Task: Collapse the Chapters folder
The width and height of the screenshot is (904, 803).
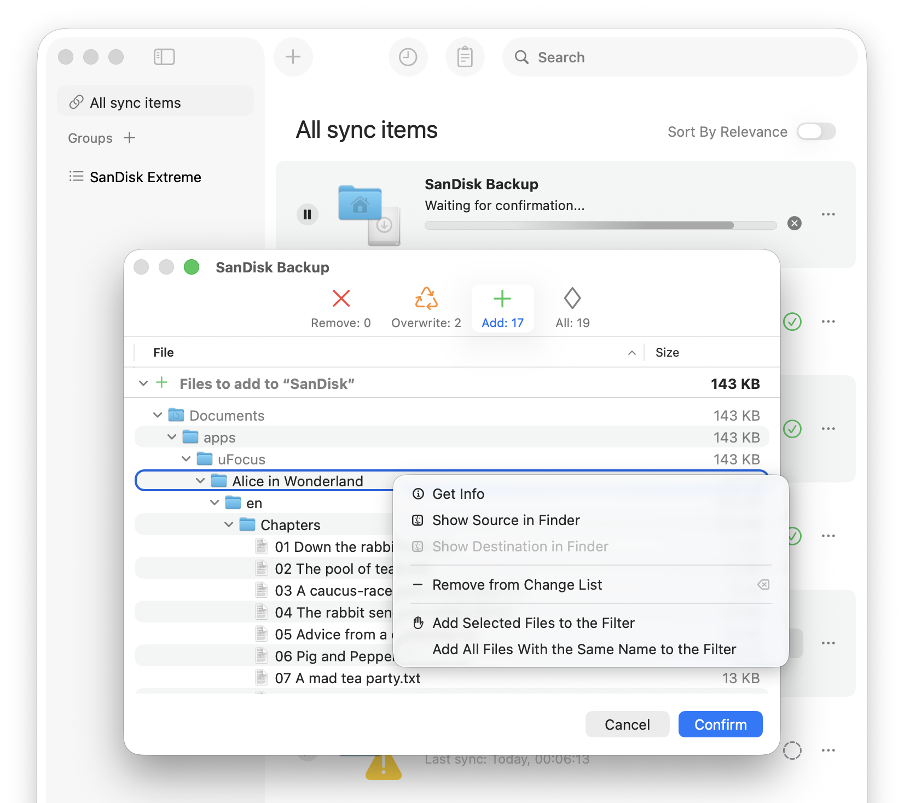Action: (229, 525)
